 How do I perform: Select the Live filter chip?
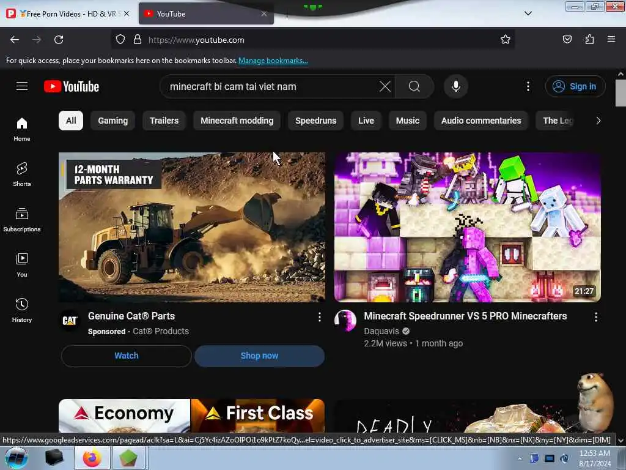pos(366,121)
